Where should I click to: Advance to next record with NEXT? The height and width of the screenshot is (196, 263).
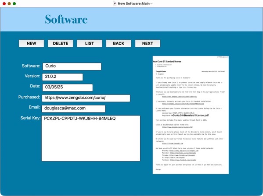tap(148, 43)
